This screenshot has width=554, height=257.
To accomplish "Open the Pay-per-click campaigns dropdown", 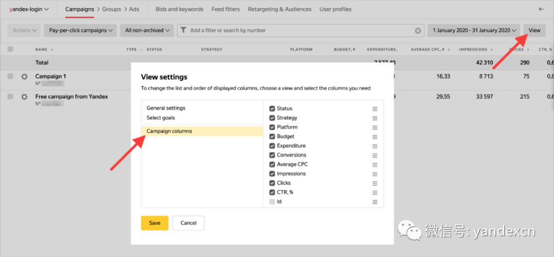I will pos(81,30).
